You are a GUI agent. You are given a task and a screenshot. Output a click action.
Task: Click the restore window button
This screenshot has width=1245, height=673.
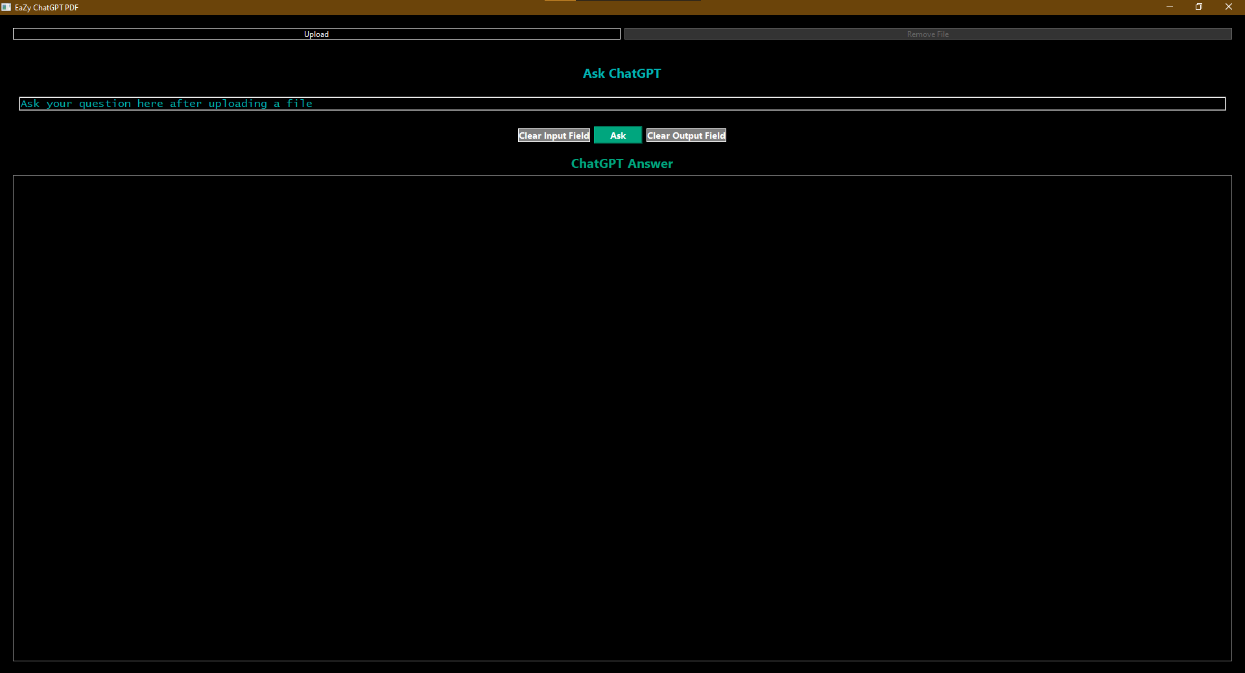click(1199, 7)
